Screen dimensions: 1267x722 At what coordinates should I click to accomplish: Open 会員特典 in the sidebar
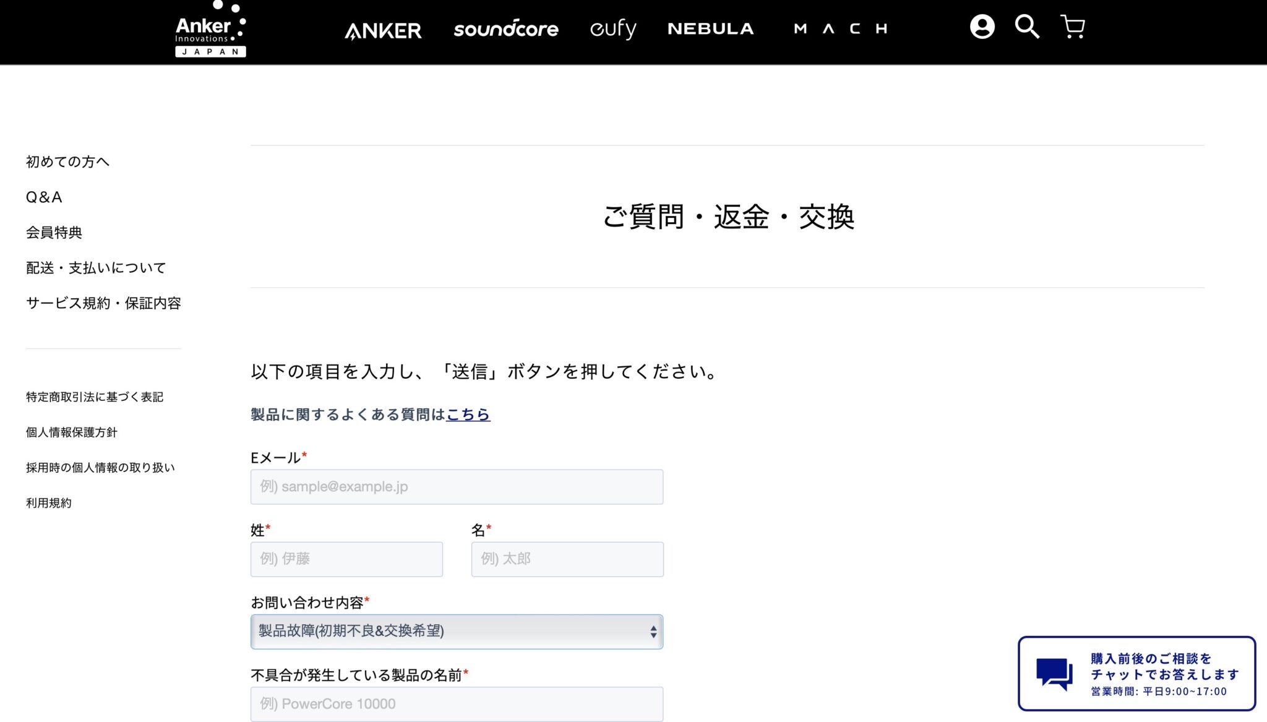click(x=55, y=233)
